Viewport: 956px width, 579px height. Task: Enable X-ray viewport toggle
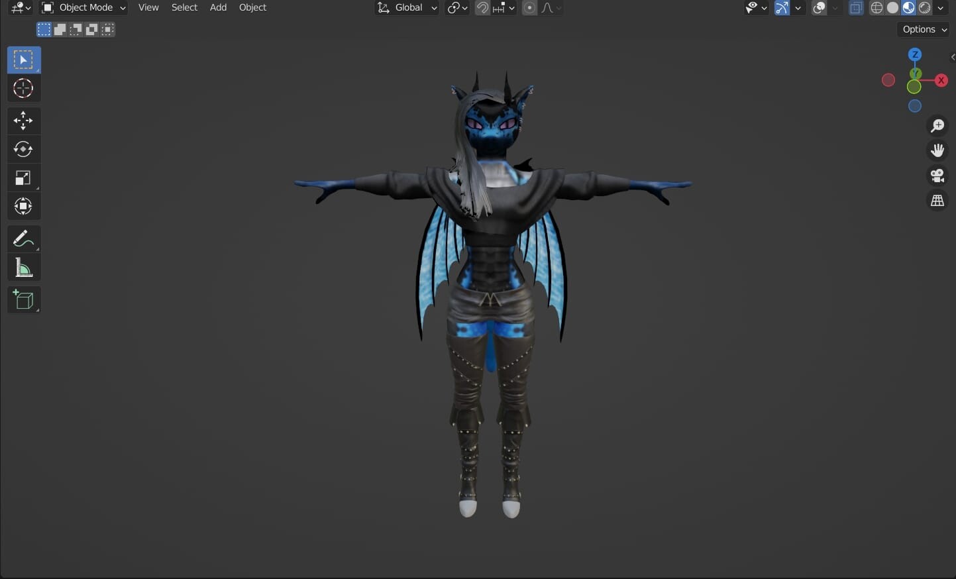[855, 7]
